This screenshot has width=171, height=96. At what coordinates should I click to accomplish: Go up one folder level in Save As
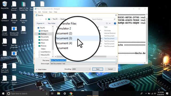pos(46,19)
